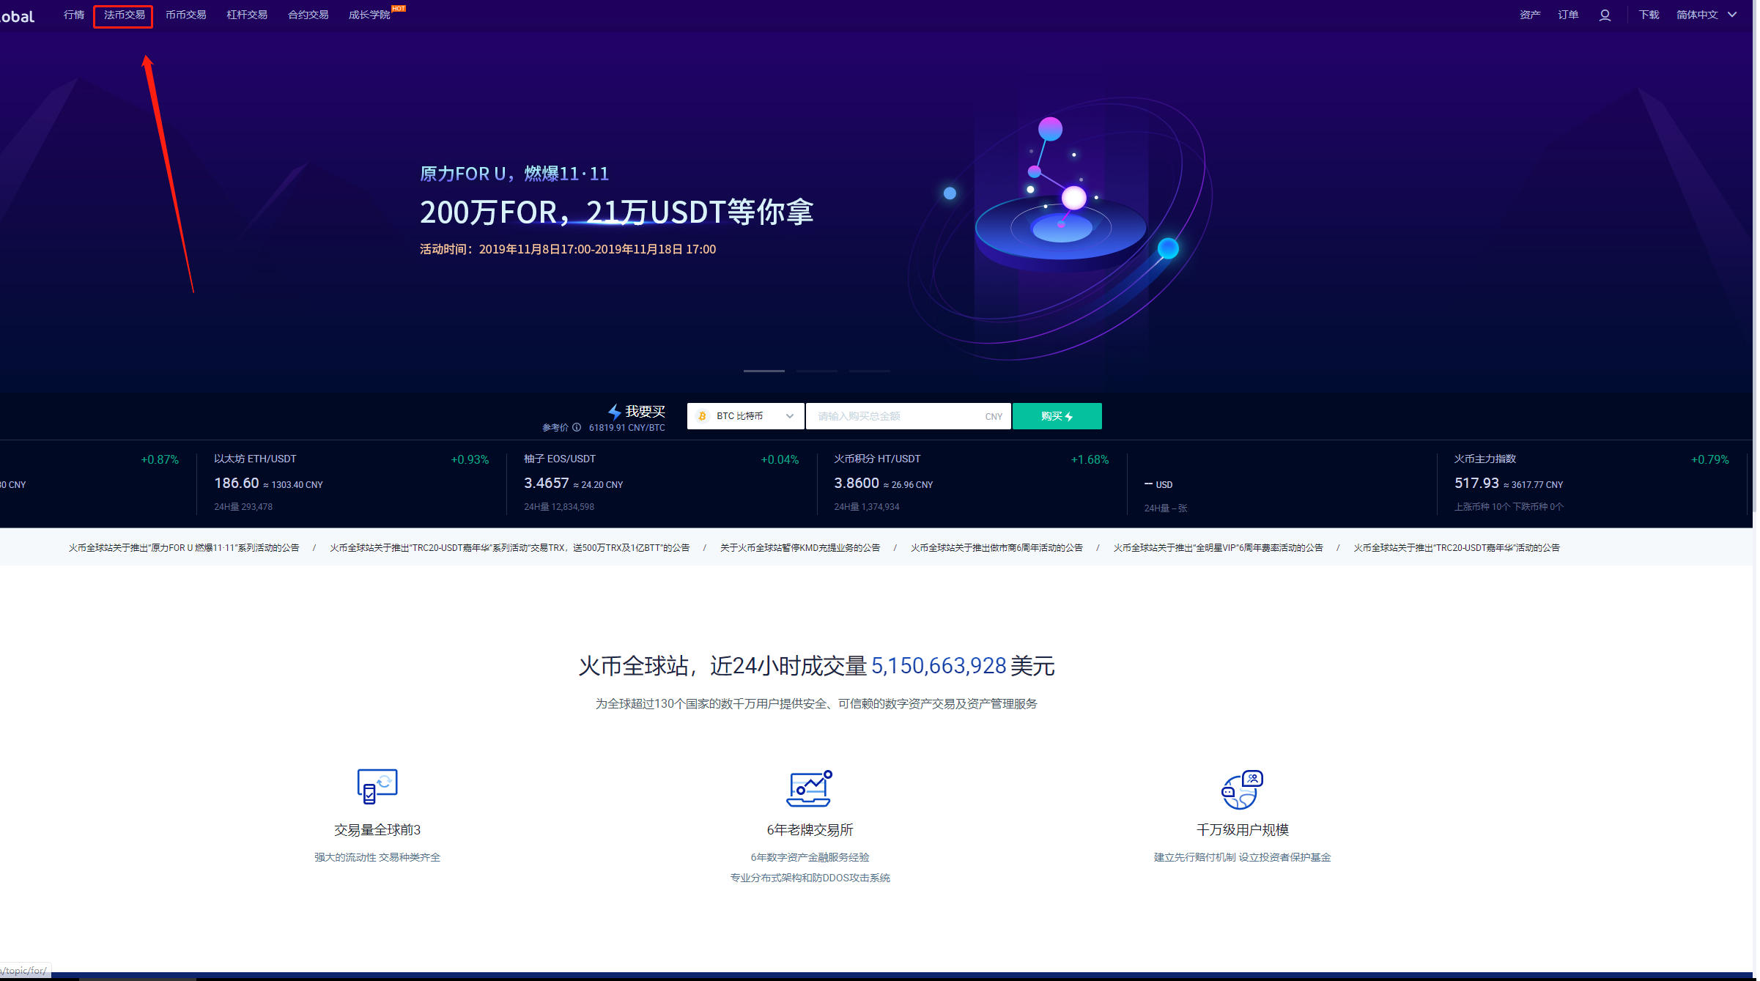Go to 订单 orders page

click(x=1568, y=15)
